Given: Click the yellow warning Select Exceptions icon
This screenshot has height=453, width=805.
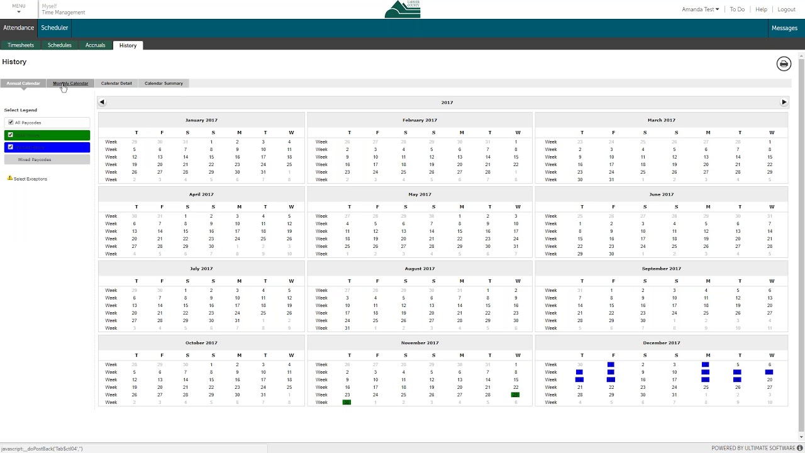Looking at the screenshot, I should [10, 179].
